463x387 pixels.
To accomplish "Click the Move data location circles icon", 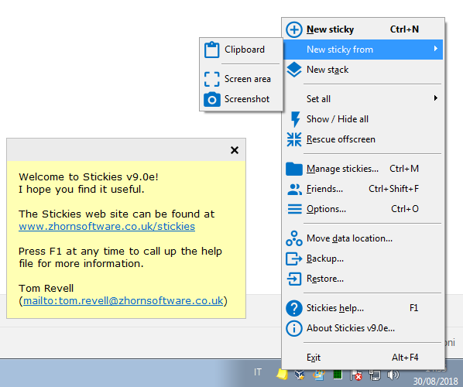I will point(293,238).
